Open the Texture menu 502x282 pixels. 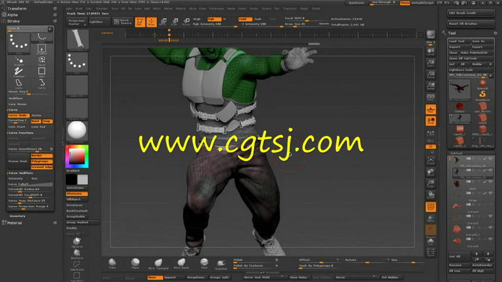(266, 9)
